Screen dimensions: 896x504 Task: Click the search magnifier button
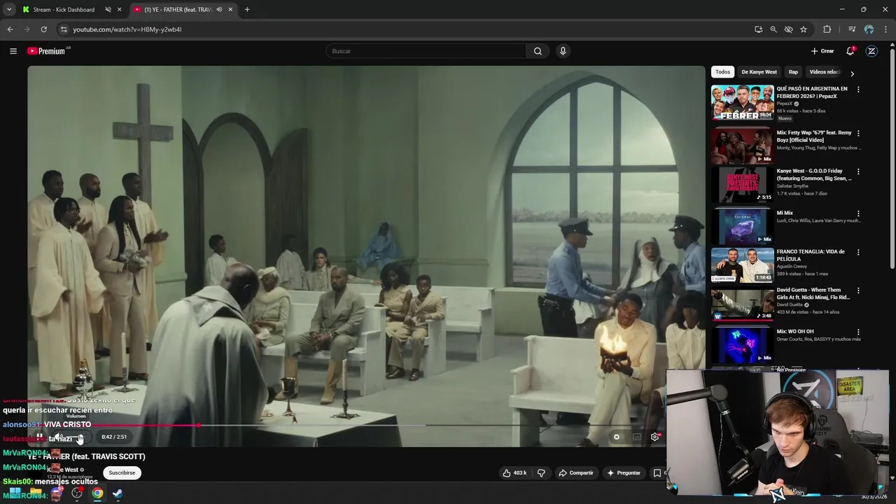coord(538,51)
